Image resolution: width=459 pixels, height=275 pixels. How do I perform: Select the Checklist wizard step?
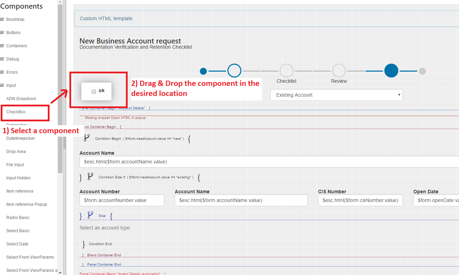point(286,71)
